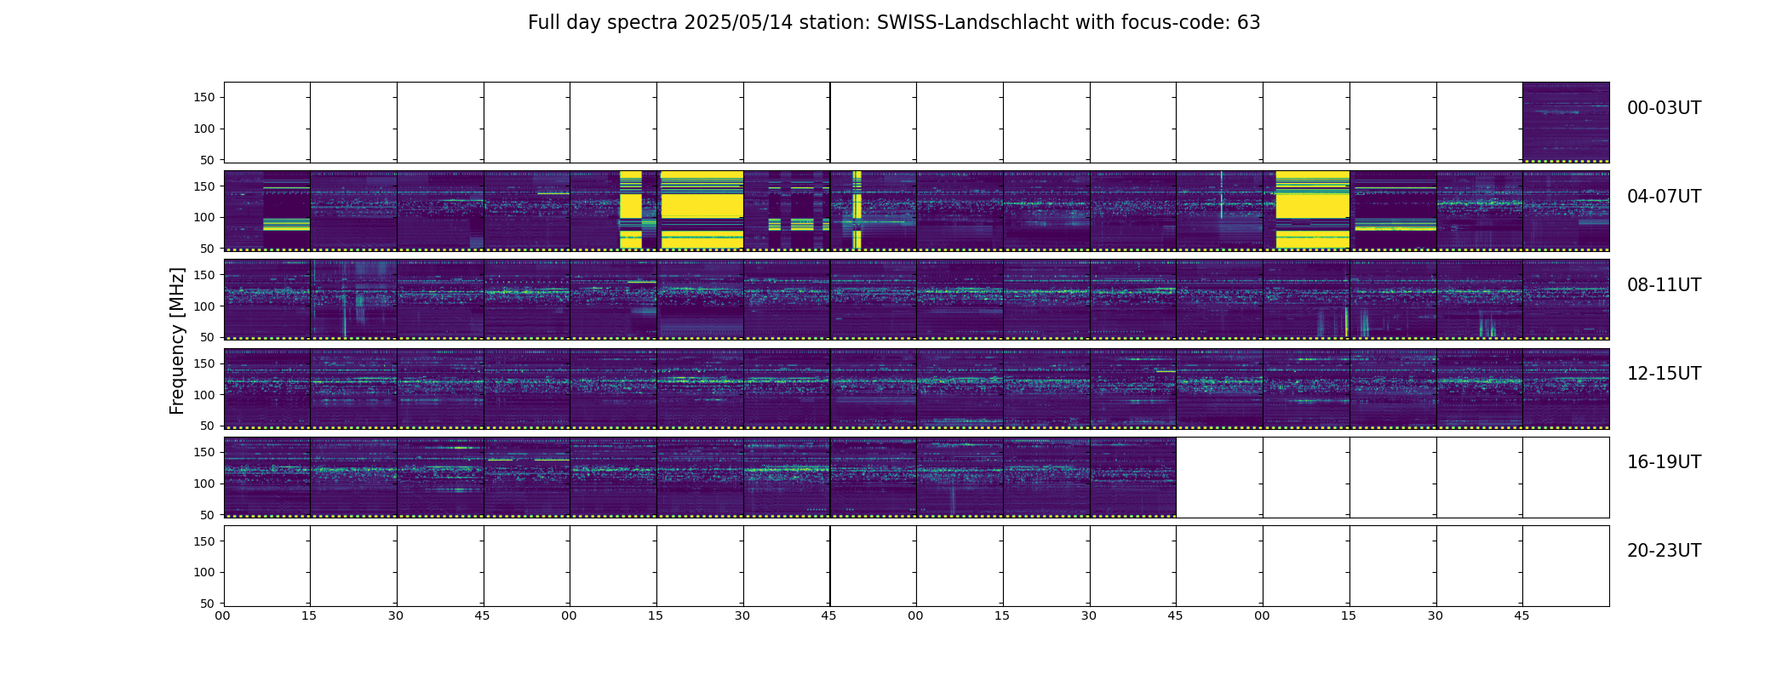
Task: Select the '16-19UT' row label
Action: [1664, 462]
